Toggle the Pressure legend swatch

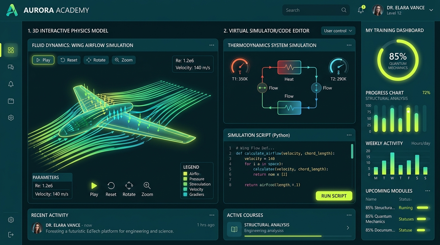point(185,179)
